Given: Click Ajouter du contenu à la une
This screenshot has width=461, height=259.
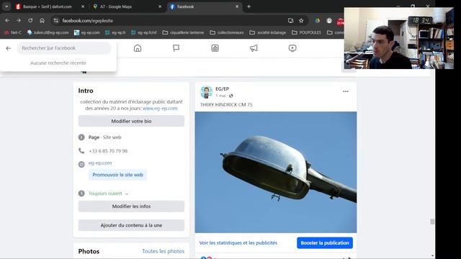Looking at the screenshot, I should tap(131, 225).
